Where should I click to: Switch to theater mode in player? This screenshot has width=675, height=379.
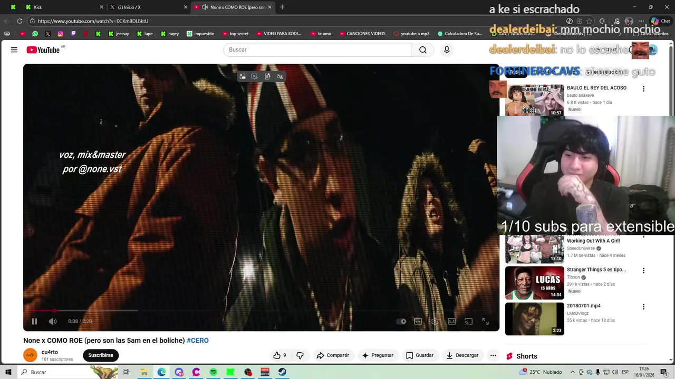pos(451,321)
